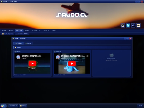The width and height of the screenshot is (144, 108).
Task: Maximize the Gallery – SAUDO.CL inner window
Action: pyautogui.click(x=127, y=38)
